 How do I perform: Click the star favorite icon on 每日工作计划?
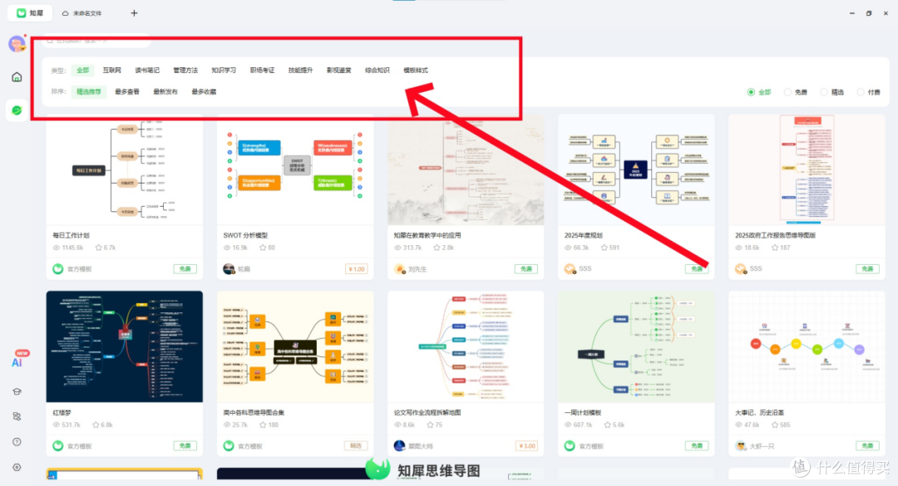[x=98, y=248]
